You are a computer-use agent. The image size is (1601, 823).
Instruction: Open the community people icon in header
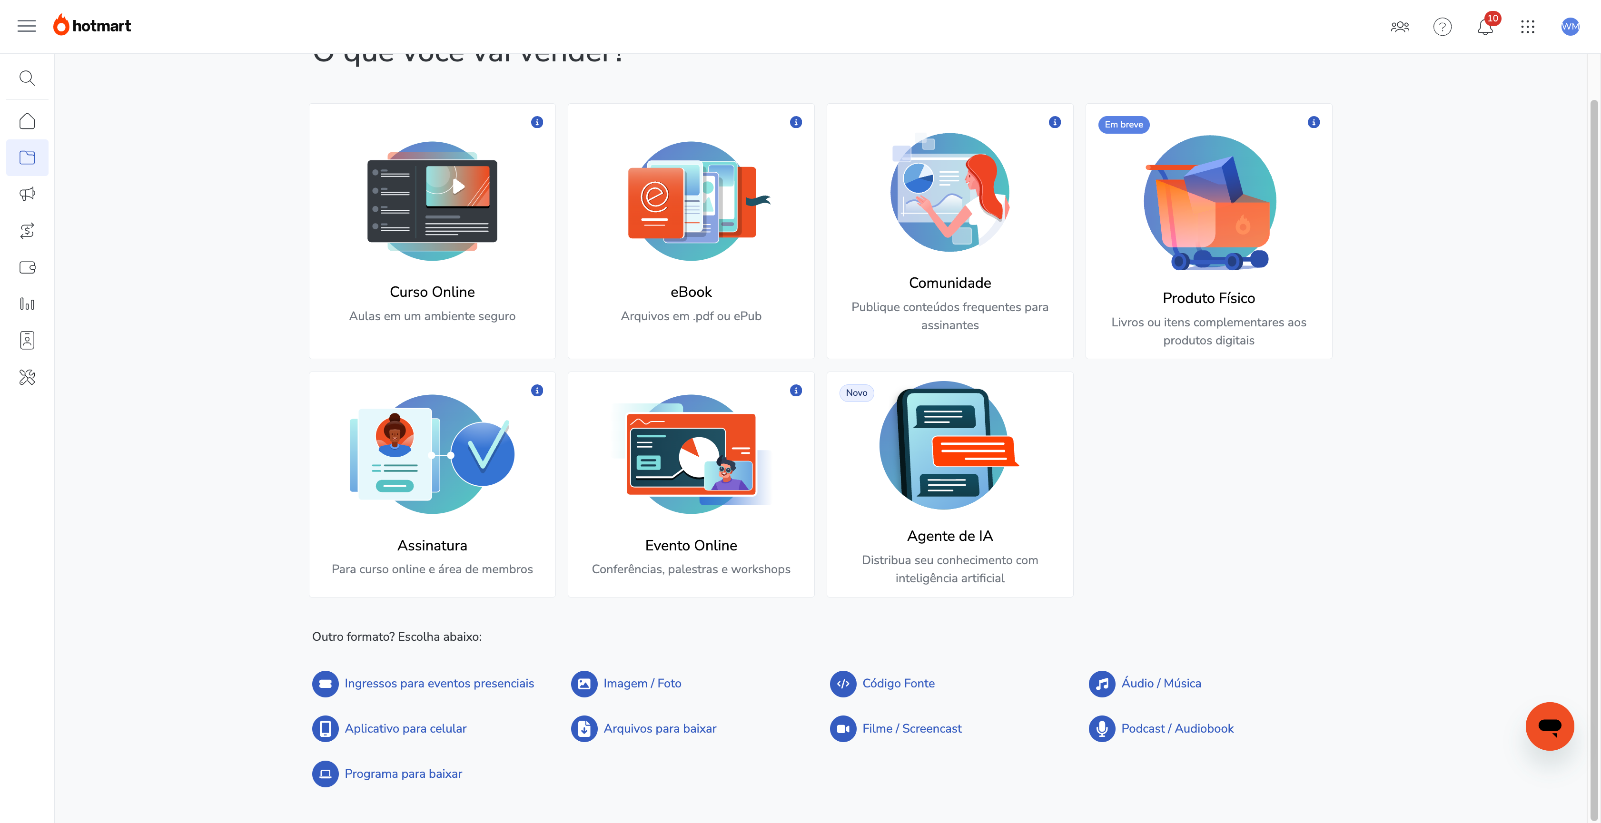[1400, 27]
